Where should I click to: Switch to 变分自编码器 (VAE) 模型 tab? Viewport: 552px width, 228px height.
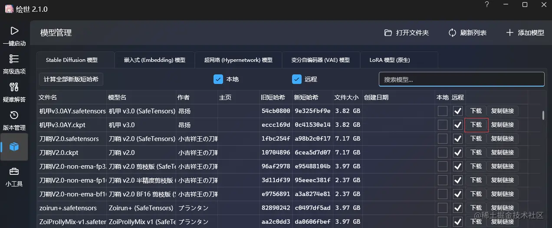point(321,60)
